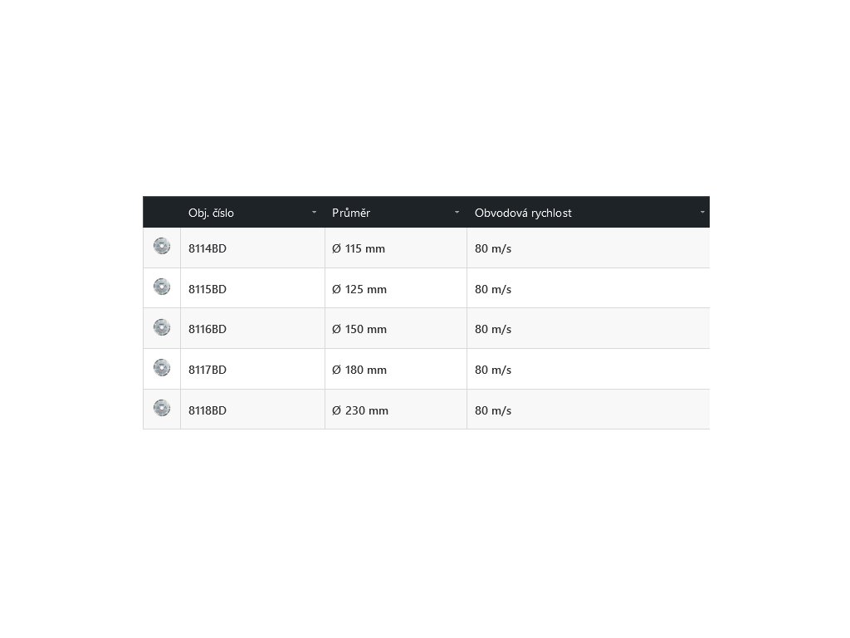The image size is (850, 638).
Task: Open the Obj. číslo column dropdown arrow
Action: pos(314,213)
